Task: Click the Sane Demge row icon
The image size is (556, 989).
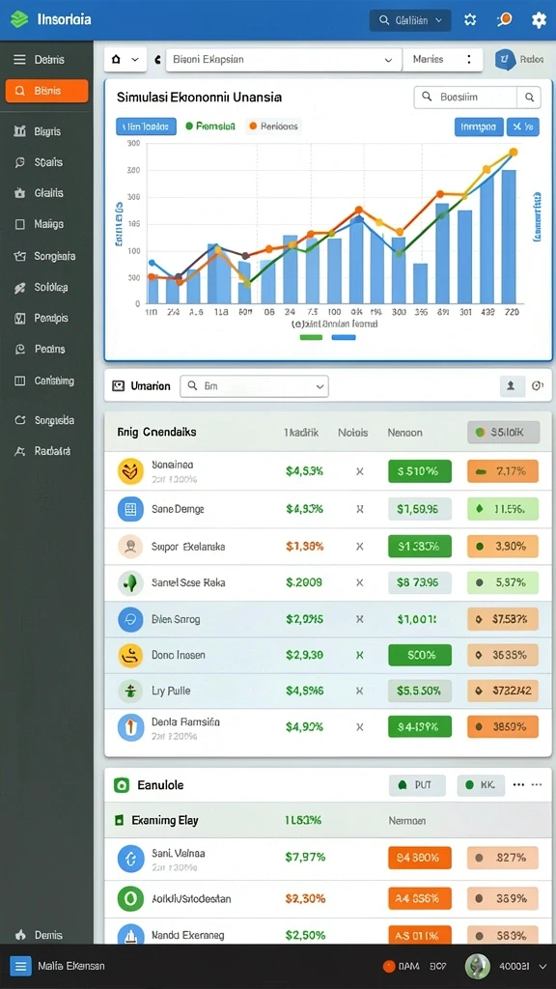Action: tap(130, 509)
